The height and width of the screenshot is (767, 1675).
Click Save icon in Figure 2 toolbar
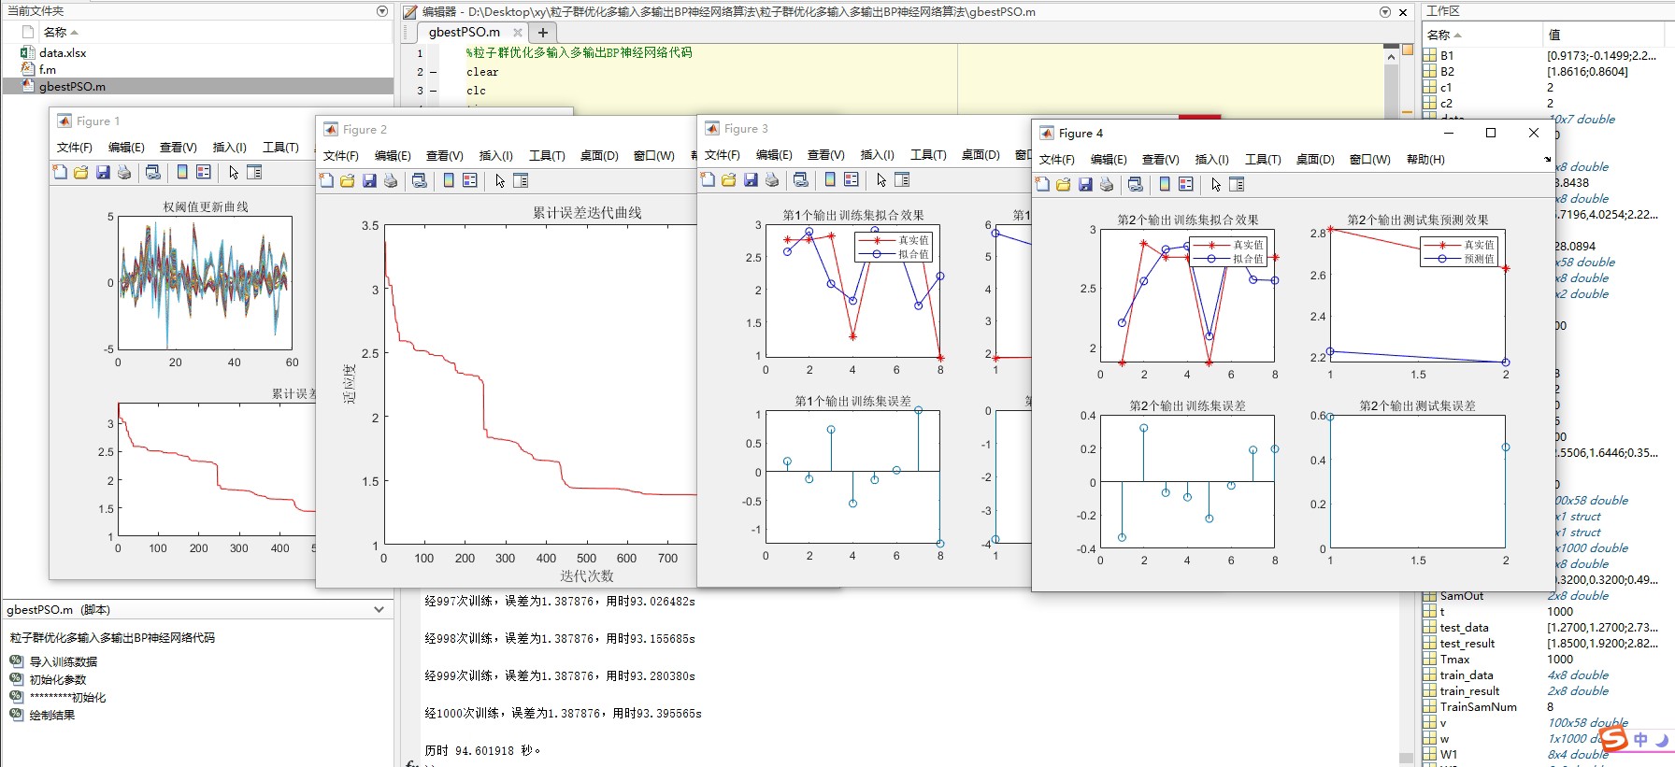(x=369, y=180)
